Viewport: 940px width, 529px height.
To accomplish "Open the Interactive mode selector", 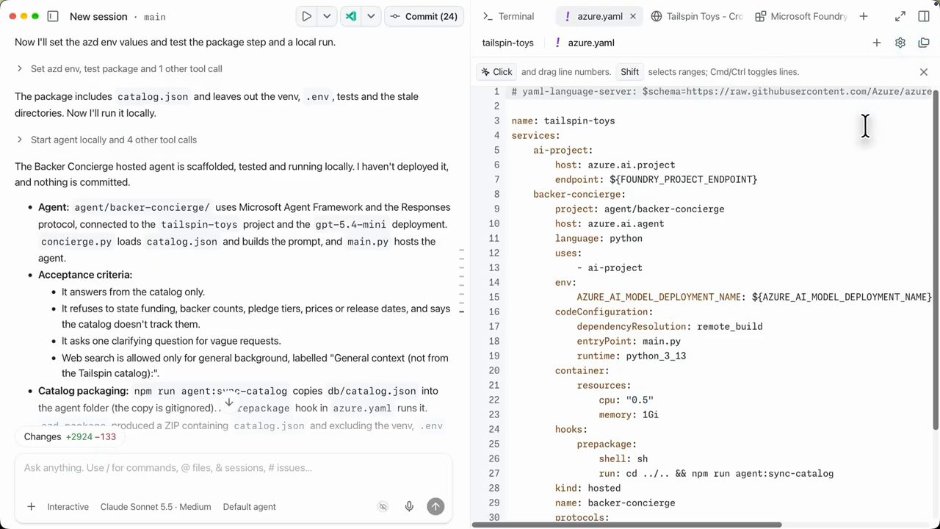I will pos(68,507).
